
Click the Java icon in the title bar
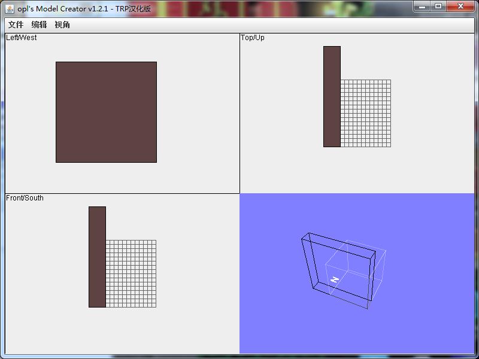[x=10, y=8]
